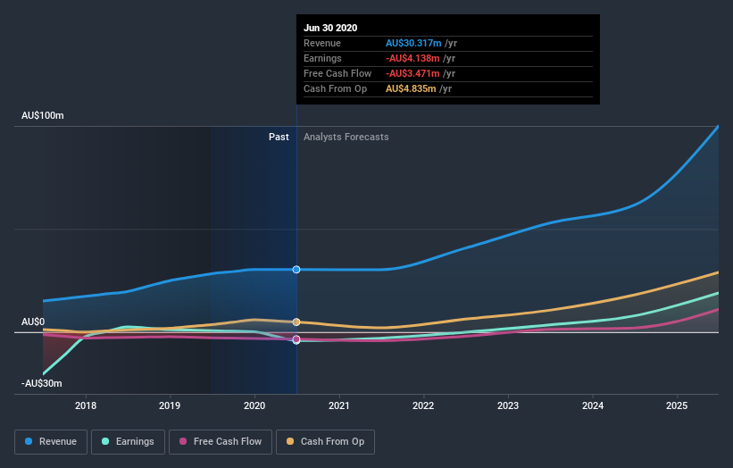Click the -AU$30m y-axis label
733x468 pixels.
pyautogui.click(x=42, y=383)
